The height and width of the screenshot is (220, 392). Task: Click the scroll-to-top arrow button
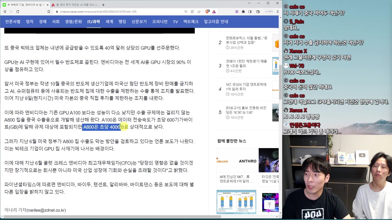click(x=269, y=205)
